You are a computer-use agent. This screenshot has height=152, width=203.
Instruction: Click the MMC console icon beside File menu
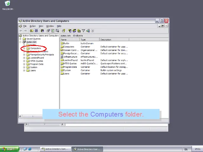20,26
